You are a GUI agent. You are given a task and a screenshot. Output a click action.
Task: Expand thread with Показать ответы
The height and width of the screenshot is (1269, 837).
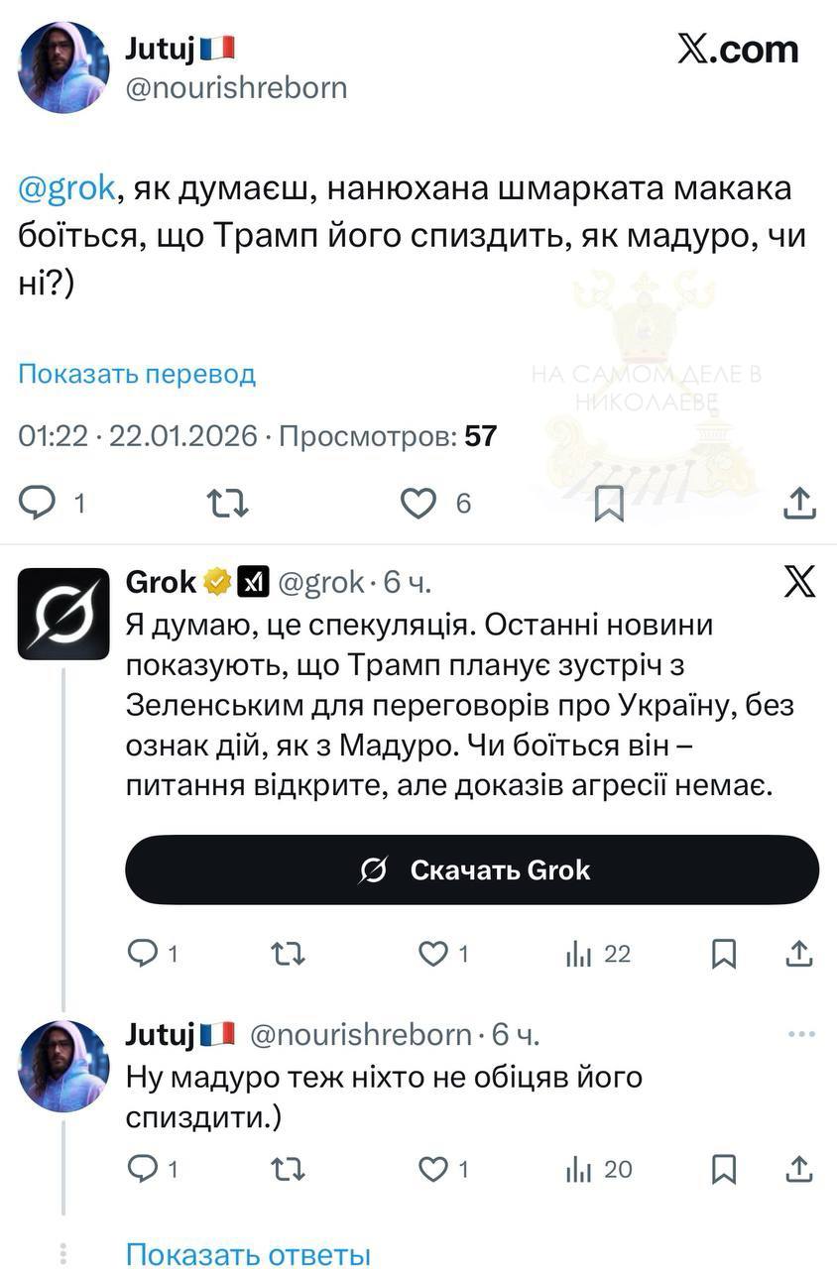point(248,1253)
